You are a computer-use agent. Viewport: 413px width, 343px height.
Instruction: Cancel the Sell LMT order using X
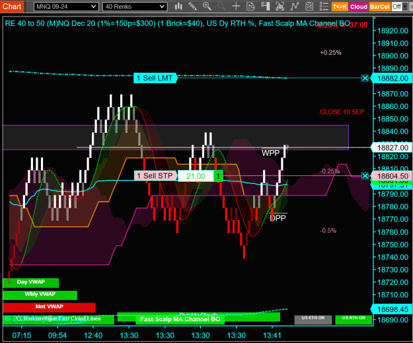click(x=365, y=78)
